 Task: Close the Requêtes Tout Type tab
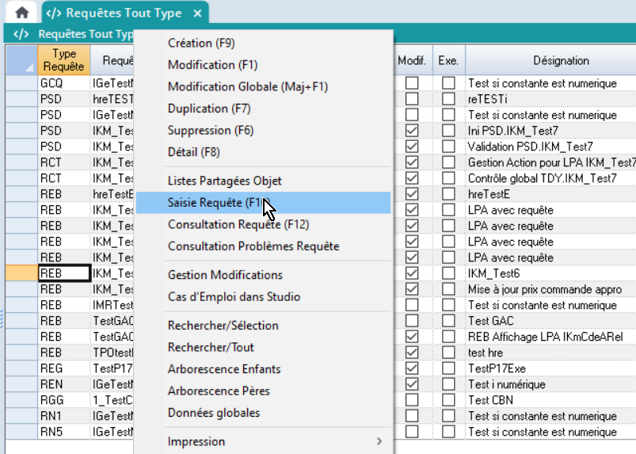pos(197,13)
